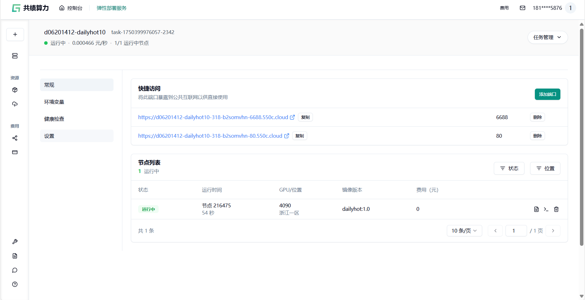Click the share icon in the sidebar
585x300 pixels.
tap(15, 138)
